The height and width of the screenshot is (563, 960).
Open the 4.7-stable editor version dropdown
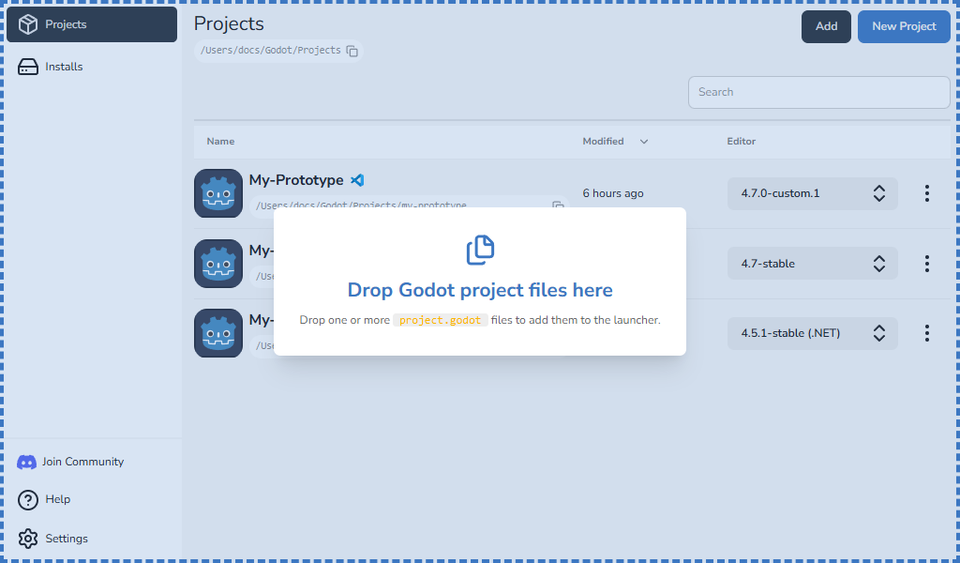click(x=813, y=264)
